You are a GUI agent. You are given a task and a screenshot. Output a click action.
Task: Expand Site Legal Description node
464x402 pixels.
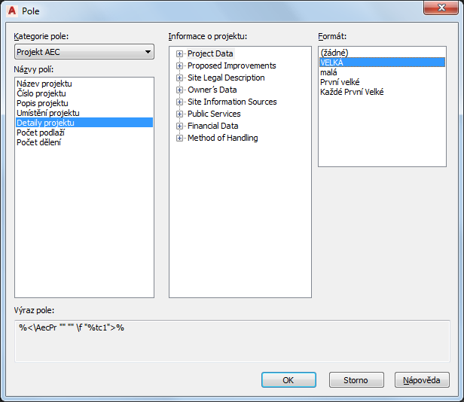179,78
